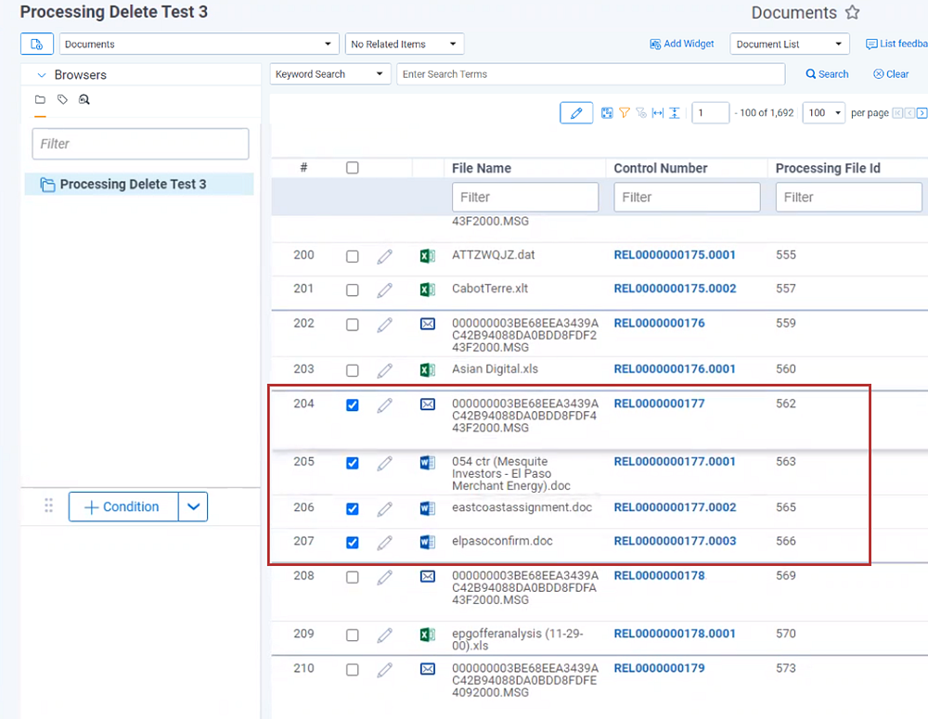Click email icon for row 208
The image size is (928, 719).
pyautogui.click(x=427, y=576)
